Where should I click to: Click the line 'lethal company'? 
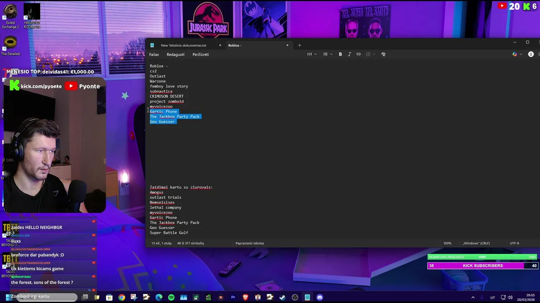pos(165,207)
